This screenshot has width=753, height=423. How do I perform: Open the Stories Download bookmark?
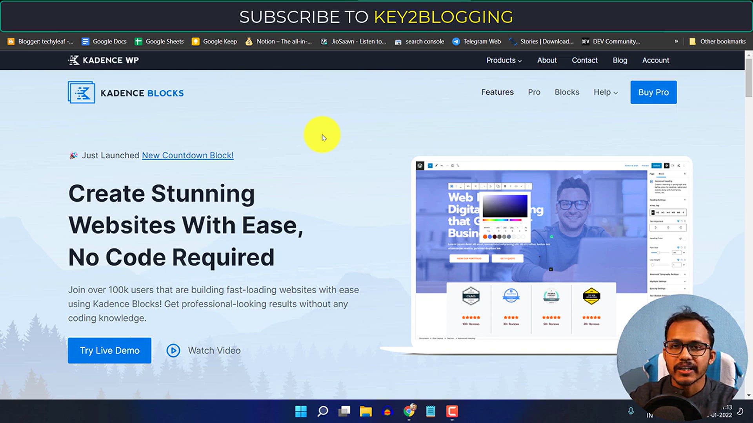tap(541, 42)
